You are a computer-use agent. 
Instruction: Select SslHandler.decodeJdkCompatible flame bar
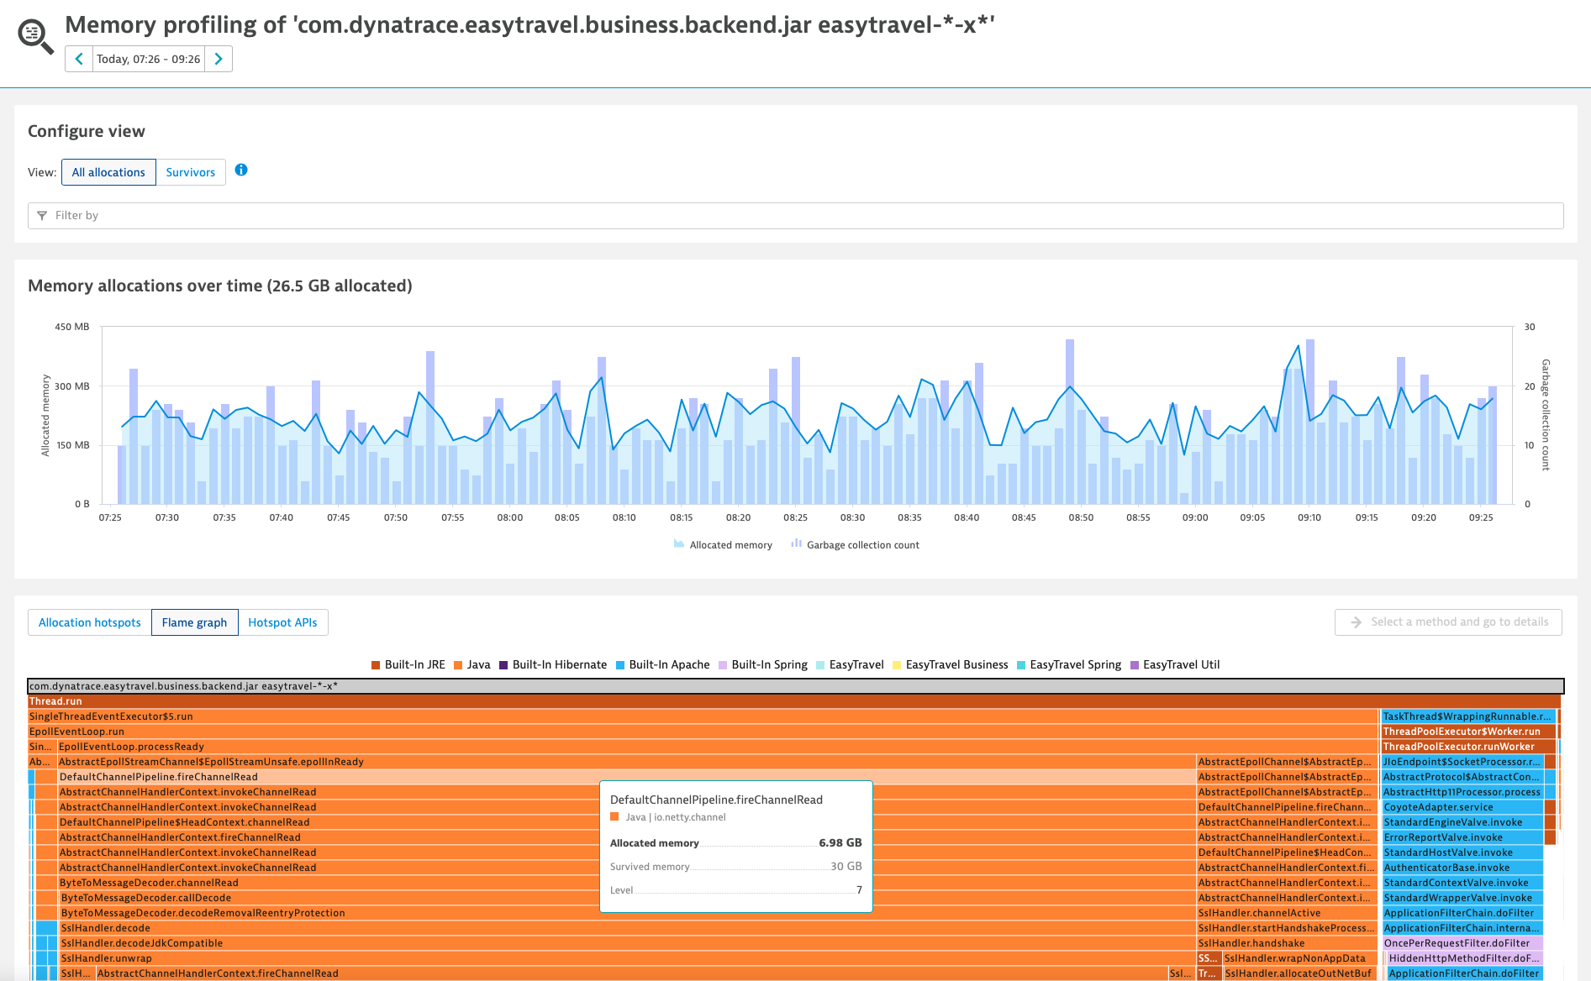point(627,943)
